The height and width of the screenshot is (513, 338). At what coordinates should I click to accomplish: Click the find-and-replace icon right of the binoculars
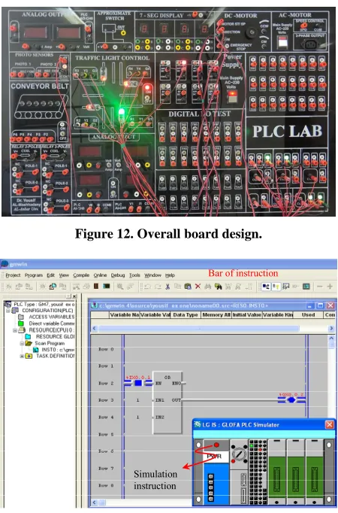pyautogui.click(x=218, y=287)
